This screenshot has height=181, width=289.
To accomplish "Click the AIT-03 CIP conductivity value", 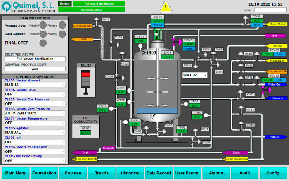I will 85,133.
